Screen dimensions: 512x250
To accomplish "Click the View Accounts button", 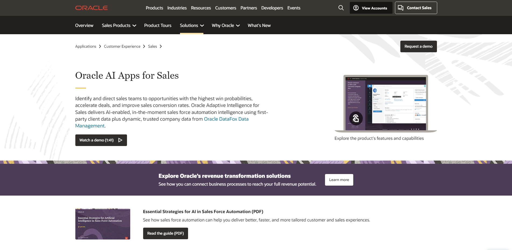I will 371,8.
